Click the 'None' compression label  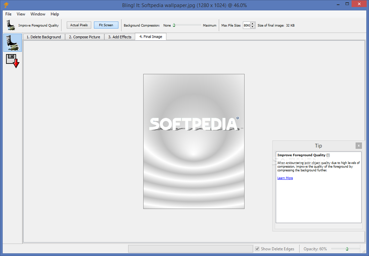pyautogui.click(x=167, y=26)
